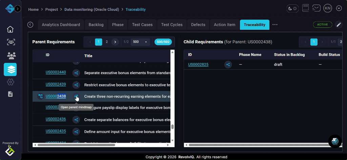This screenshot has width=347, height=160.
Task: Go to next page in Child Requirements
Action: pos(322,42)
